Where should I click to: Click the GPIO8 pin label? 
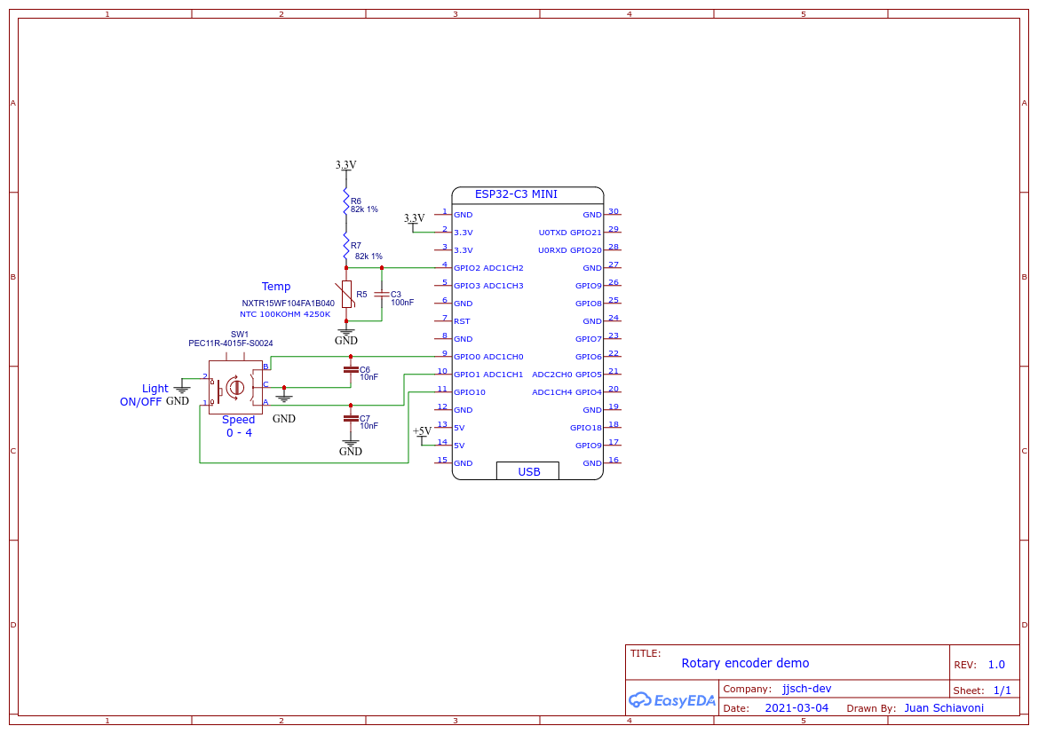pos(589,304)
